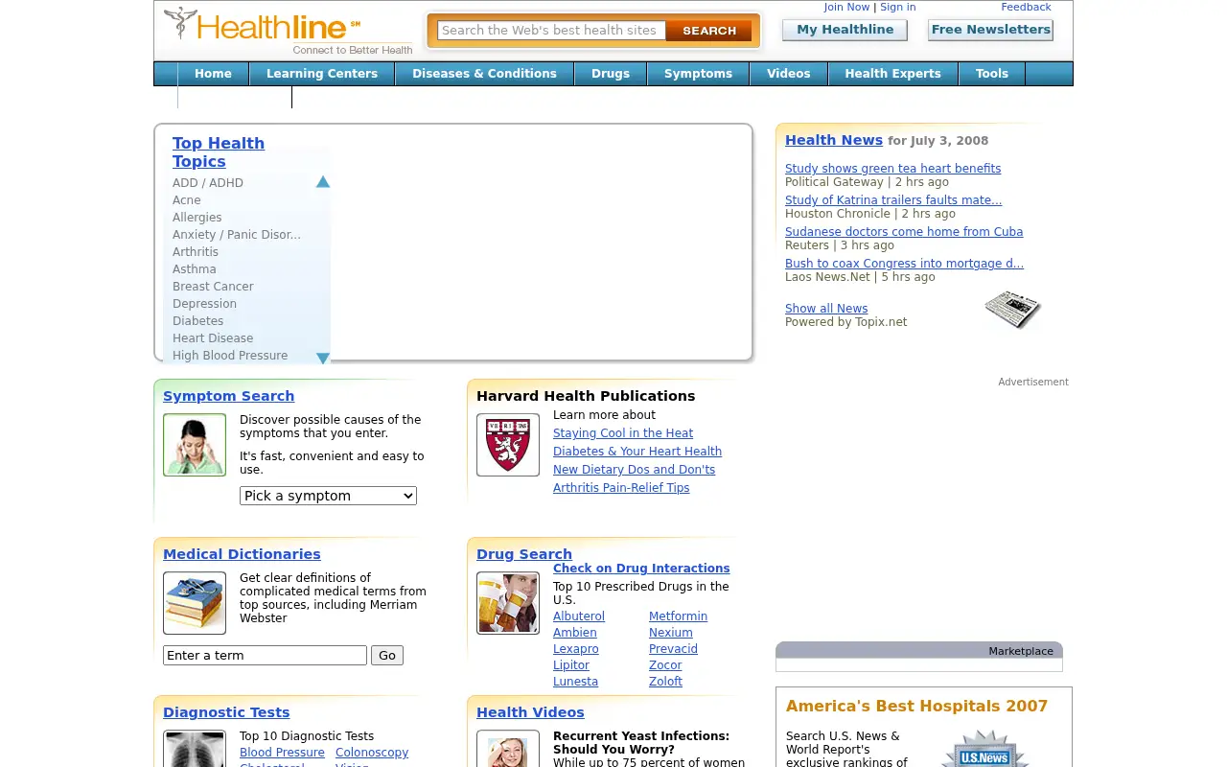The width and height of the screenshot is (1227, 767).
Task: Click the Diagnostic Tests x-ray image
Action: pyautogui.click(x=195, y=749)
